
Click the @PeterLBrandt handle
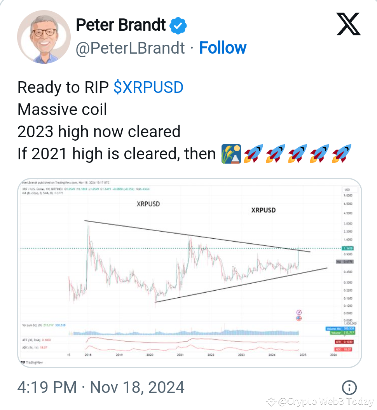coord(130,47)
